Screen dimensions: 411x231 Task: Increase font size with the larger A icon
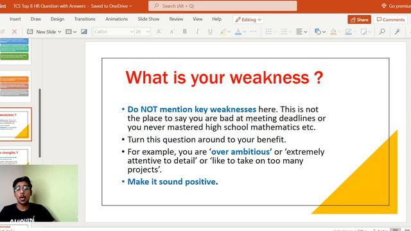[x=159, y=31]
